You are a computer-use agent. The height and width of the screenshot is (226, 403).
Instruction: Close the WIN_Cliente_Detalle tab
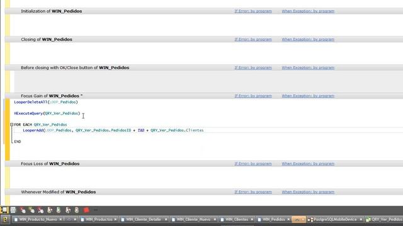point(166,219)
